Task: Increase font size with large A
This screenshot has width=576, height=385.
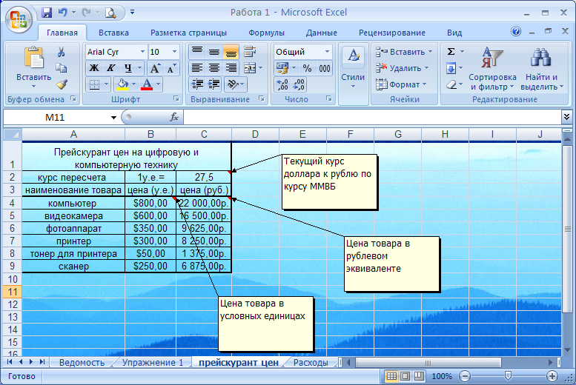Action: click(x=155, y=68)
